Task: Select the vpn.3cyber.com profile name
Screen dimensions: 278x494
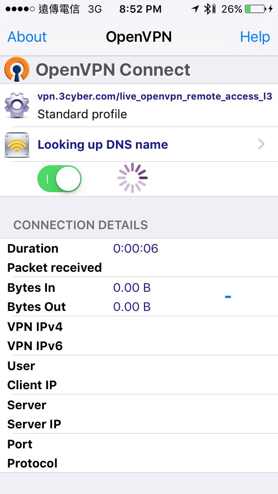Action: (155, 97)
